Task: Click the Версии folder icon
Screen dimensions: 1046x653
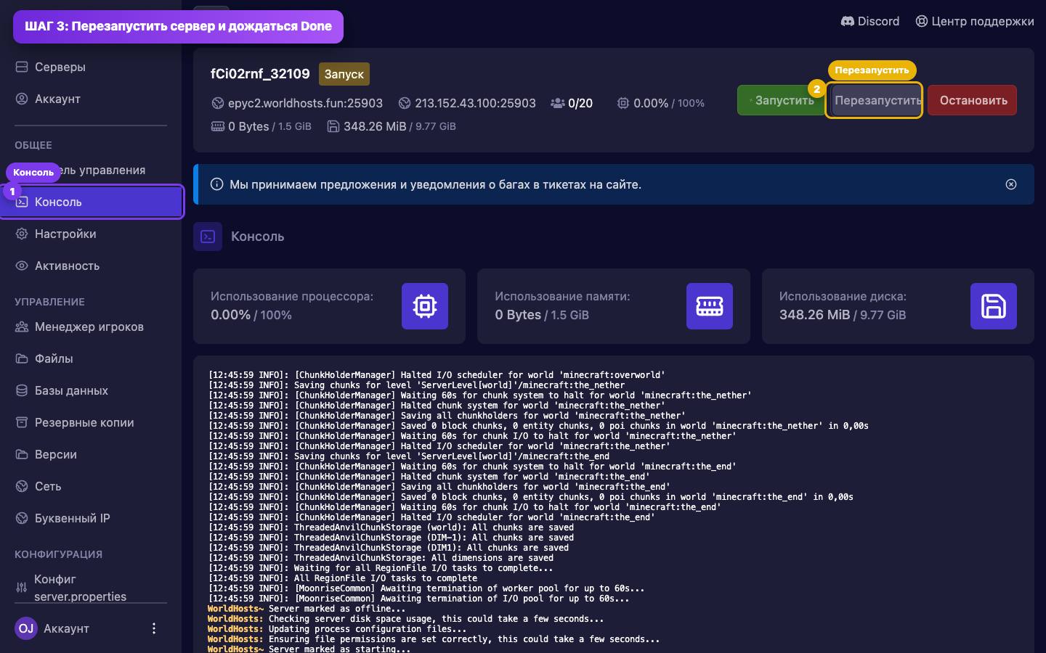Action: coord(22,454)
